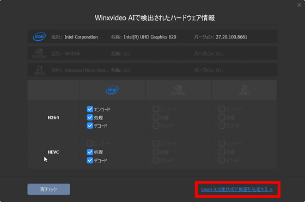
Task: Check the AMD HEVC デコード checkbox
Action: tap(222, 160)
